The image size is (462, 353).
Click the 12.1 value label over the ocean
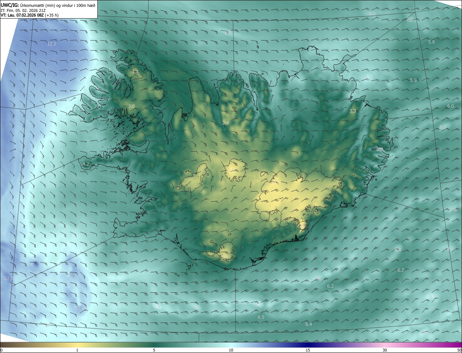tap(52, 44)
